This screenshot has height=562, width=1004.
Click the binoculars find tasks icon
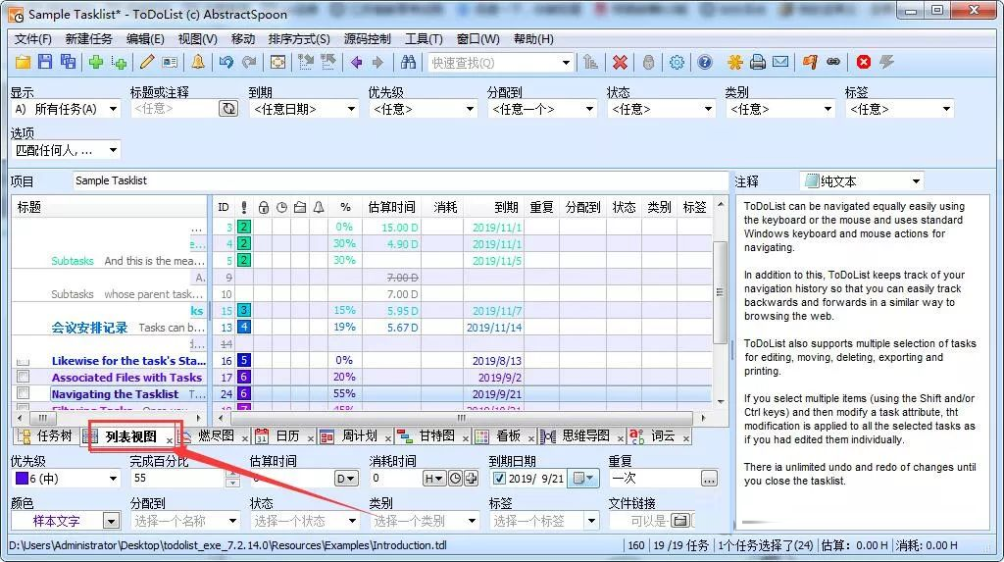(x=409, y=62)
